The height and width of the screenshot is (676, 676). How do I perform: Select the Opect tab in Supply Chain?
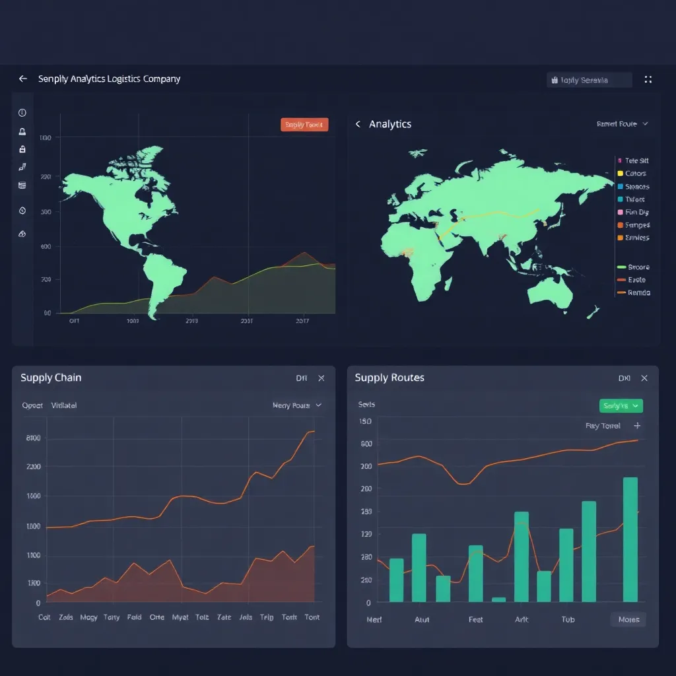click(x=32, y=405)
